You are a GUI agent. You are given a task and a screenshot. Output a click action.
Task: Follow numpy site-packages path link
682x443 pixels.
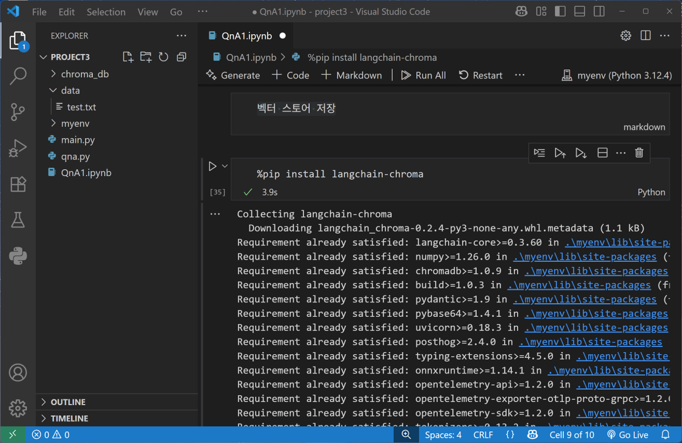click(x=584, y=256)
